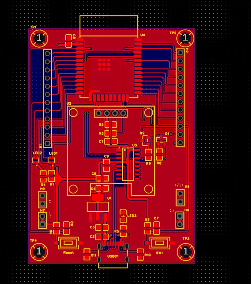Select transistor Q2 footprint
Screen dimensions: 251x284
tap(146, 141)
